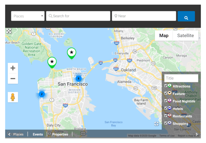206x143 pixels.
Task: Uncheck the Restaurants category checkbox
Action: (x=166, y=116)
